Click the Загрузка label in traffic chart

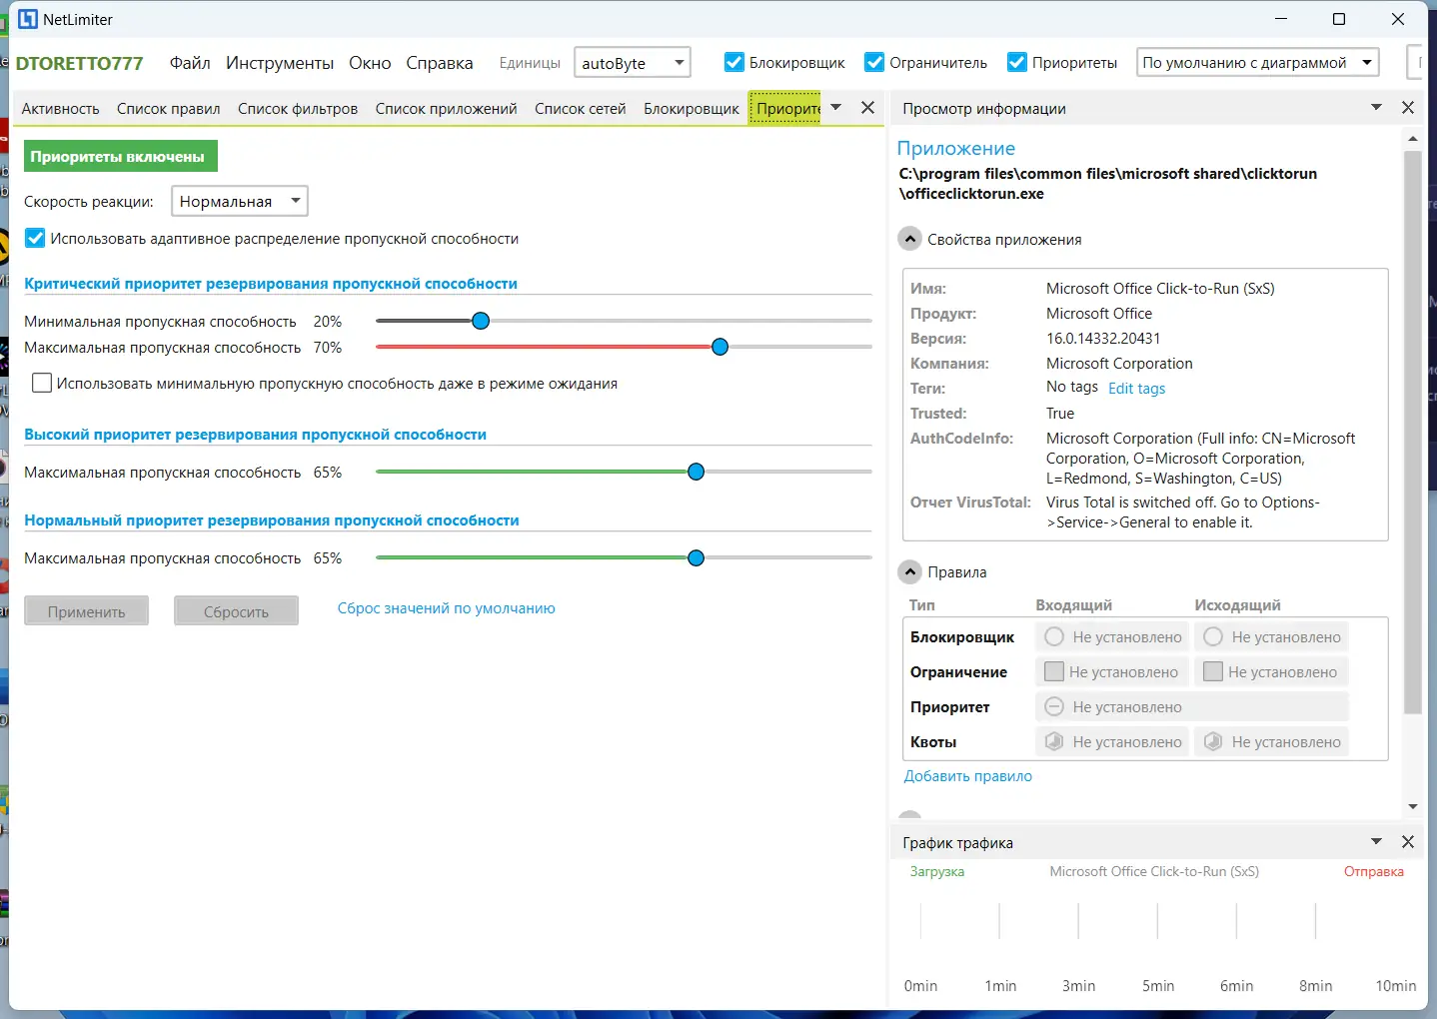point(937,872)
